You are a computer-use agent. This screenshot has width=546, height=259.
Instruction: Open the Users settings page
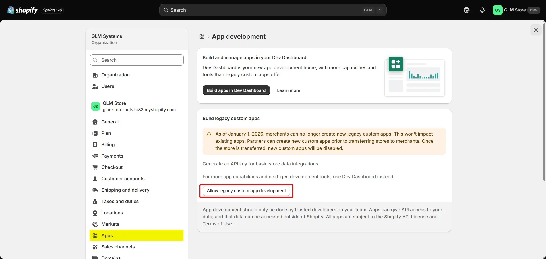point(136,86)
